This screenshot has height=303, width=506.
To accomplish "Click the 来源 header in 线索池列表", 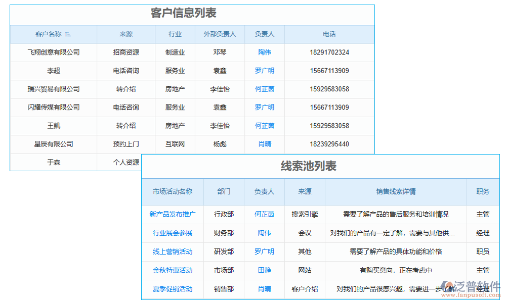I will [x=305, y=192].
